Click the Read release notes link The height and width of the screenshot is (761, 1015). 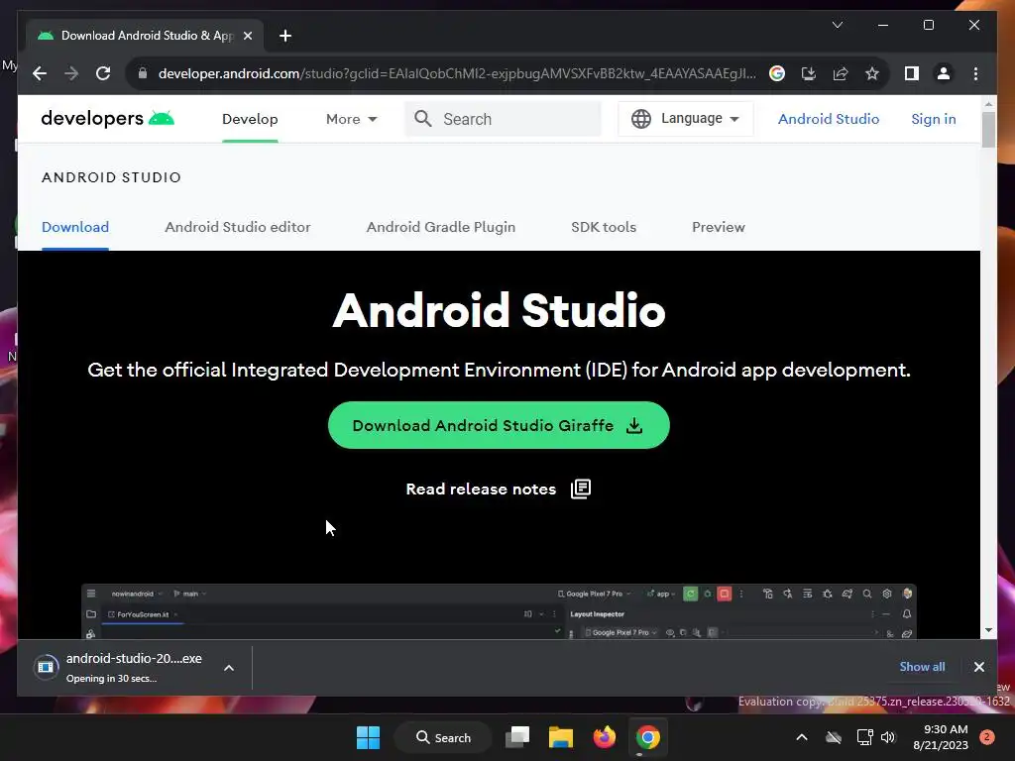pyautogui.click(x=481, y=489)
